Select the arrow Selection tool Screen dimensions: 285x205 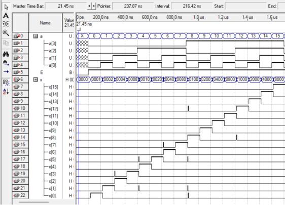click(x=6, y=7)
